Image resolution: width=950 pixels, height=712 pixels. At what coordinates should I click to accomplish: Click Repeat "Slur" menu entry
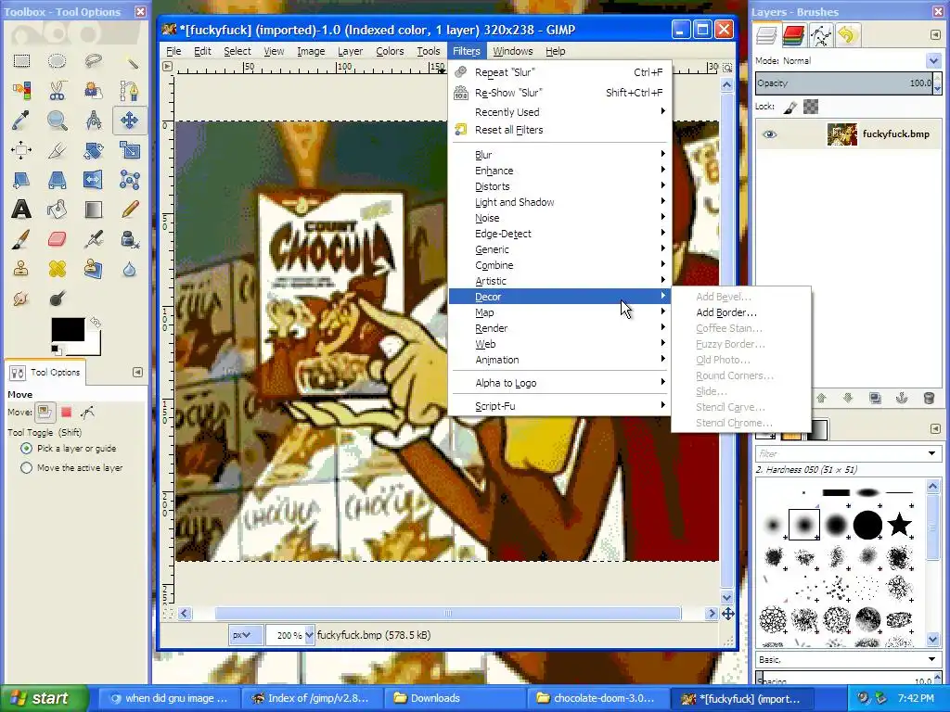(559, 72)
